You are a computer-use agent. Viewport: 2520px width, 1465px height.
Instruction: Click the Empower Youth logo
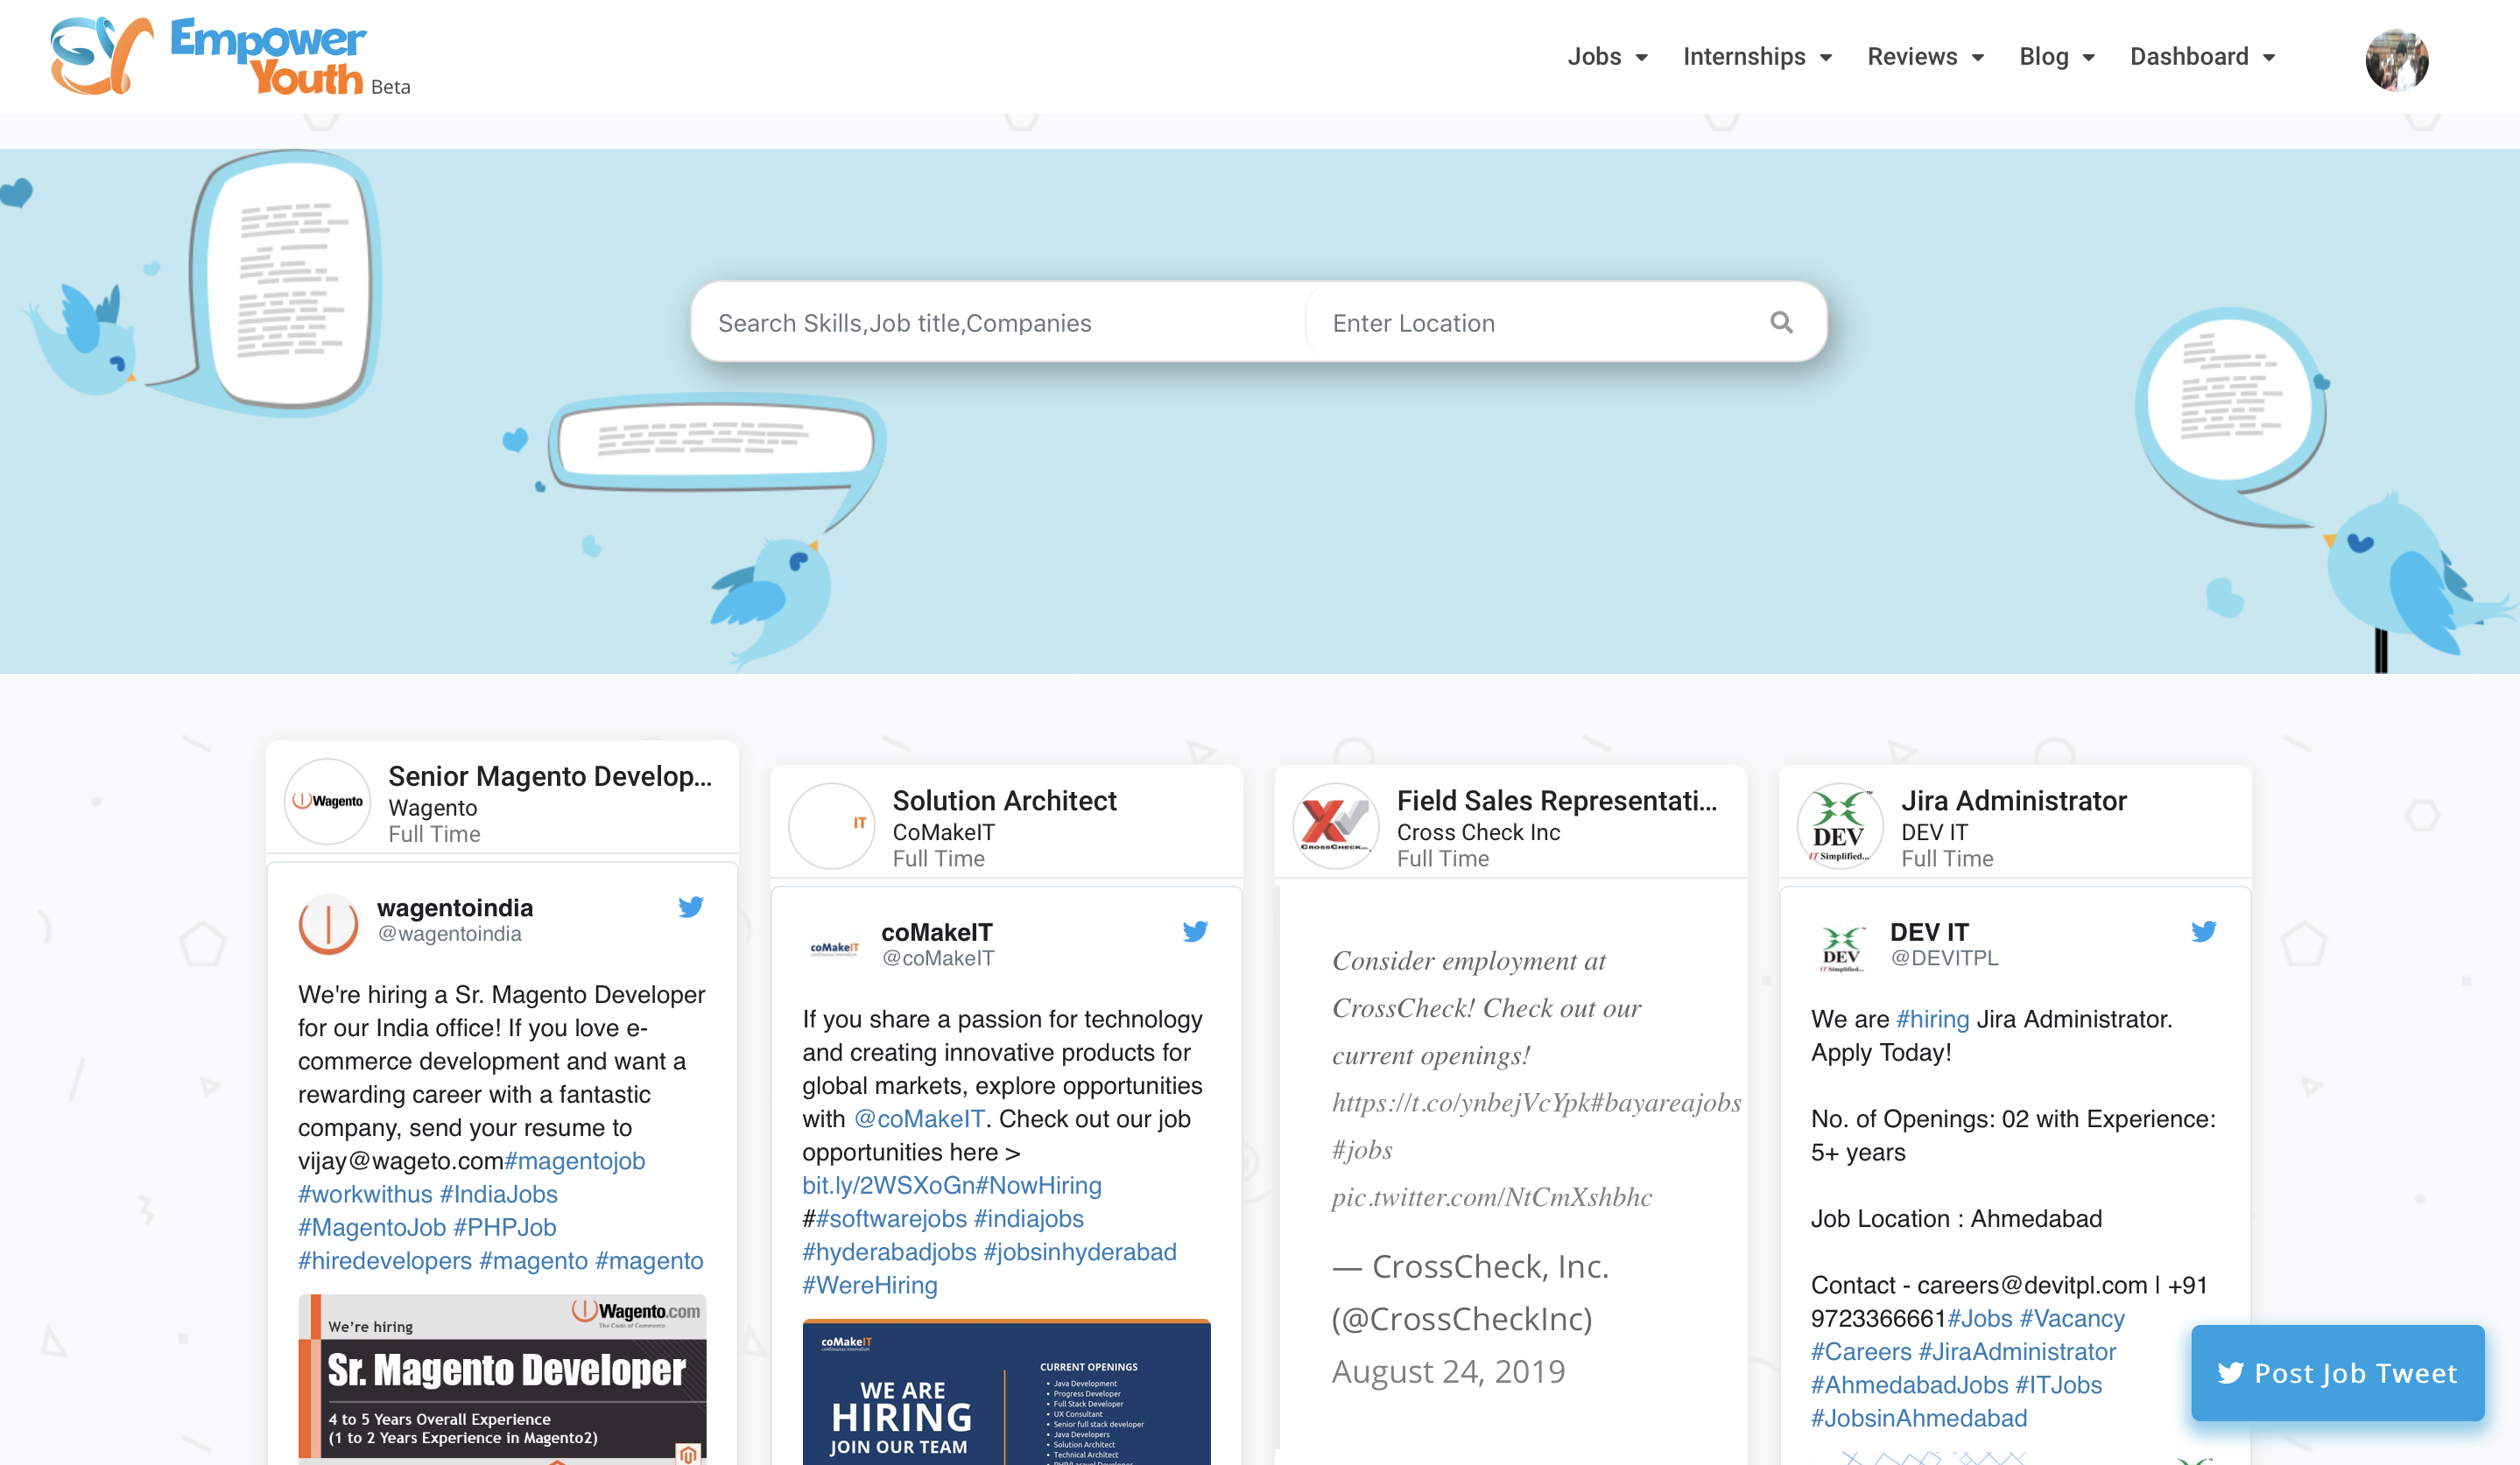pos(230,57)
